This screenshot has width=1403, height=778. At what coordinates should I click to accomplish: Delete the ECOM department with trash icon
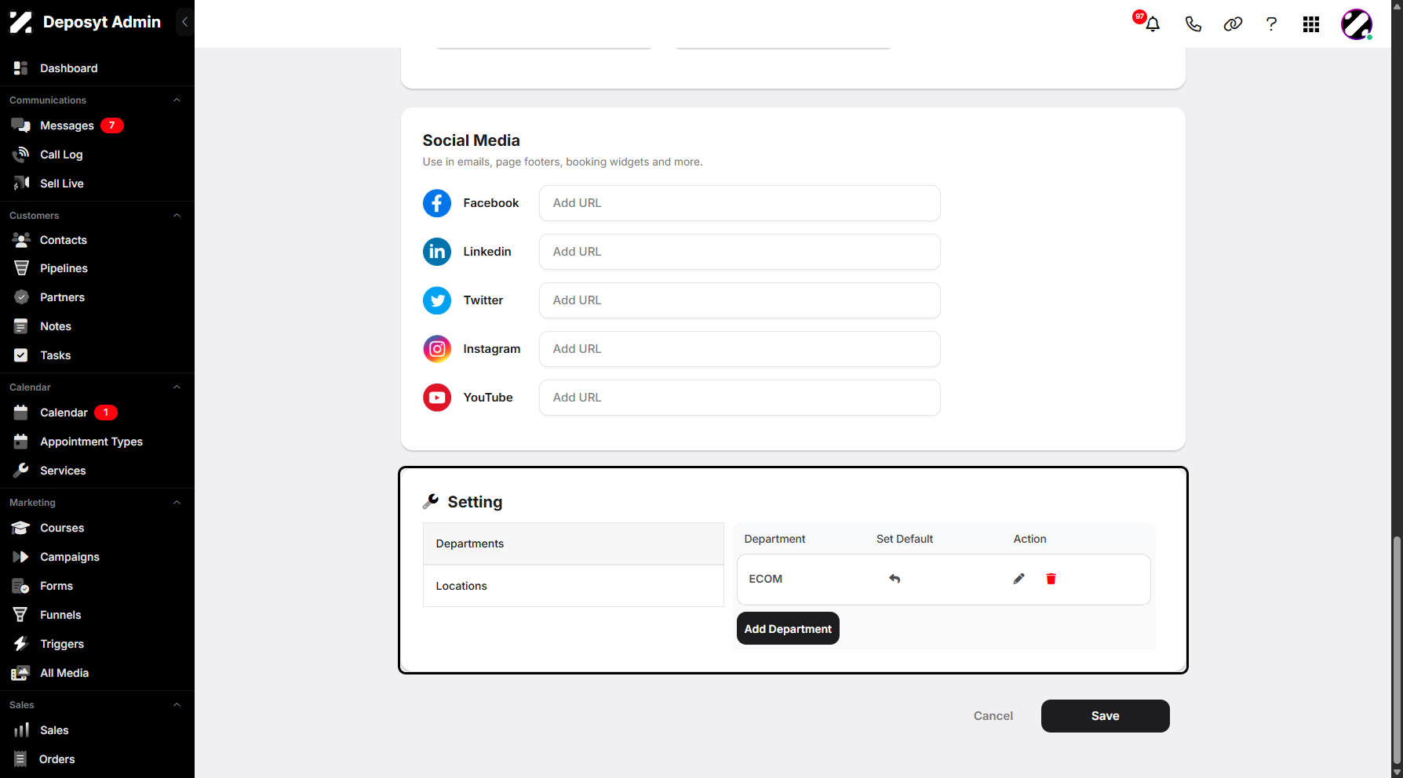[1051, 579]
